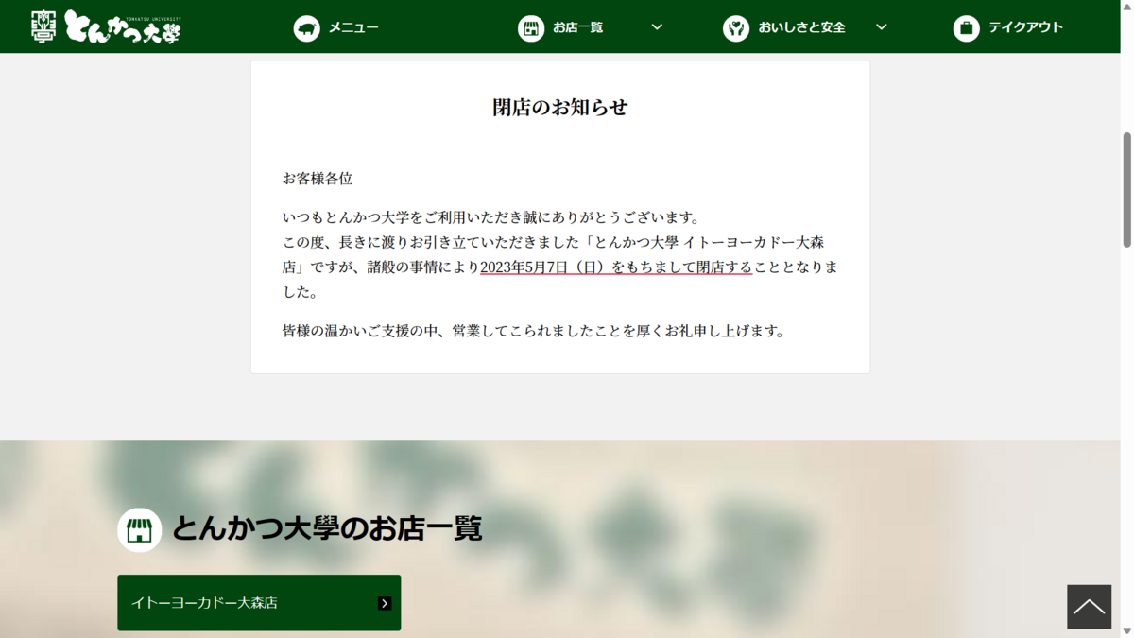Click the scrollbar down arrow
The width and height of the screenshot is (1134, 638).
[1126, 631]
